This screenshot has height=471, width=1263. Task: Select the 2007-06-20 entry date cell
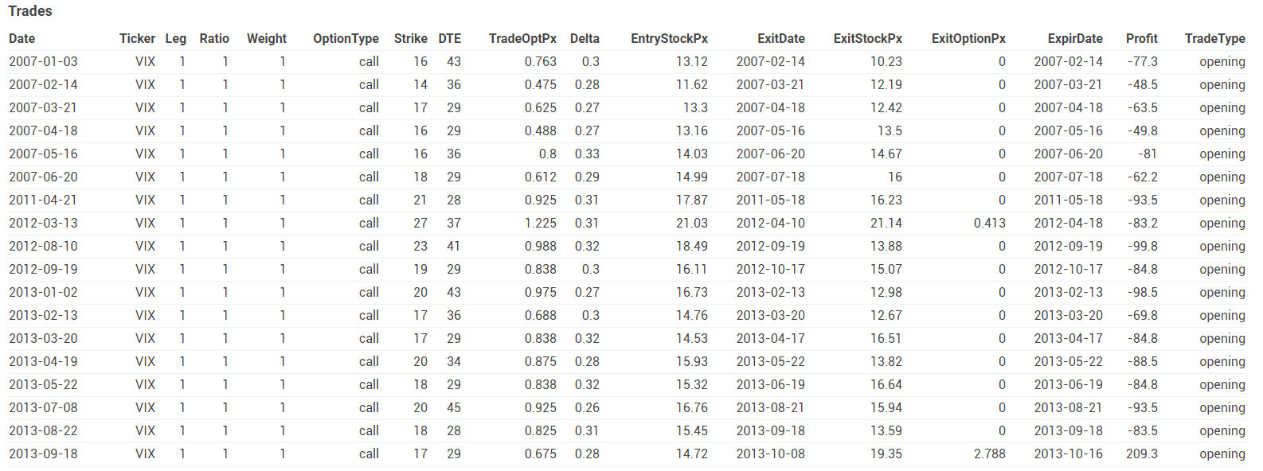click(43, 177)
